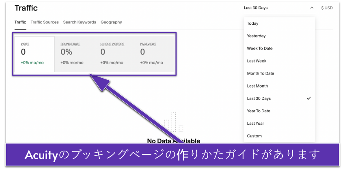This screenshot has width=345, height=169.
Task: Click the $ USD currency label
Action: 327,8
